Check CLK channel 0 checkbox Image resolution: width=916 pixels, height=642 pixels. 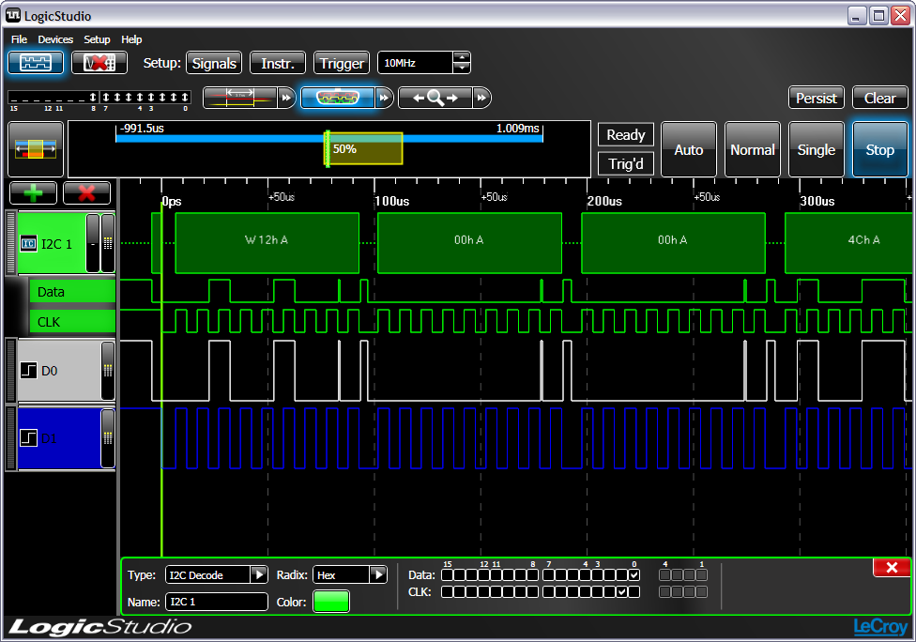pos(634,591)
